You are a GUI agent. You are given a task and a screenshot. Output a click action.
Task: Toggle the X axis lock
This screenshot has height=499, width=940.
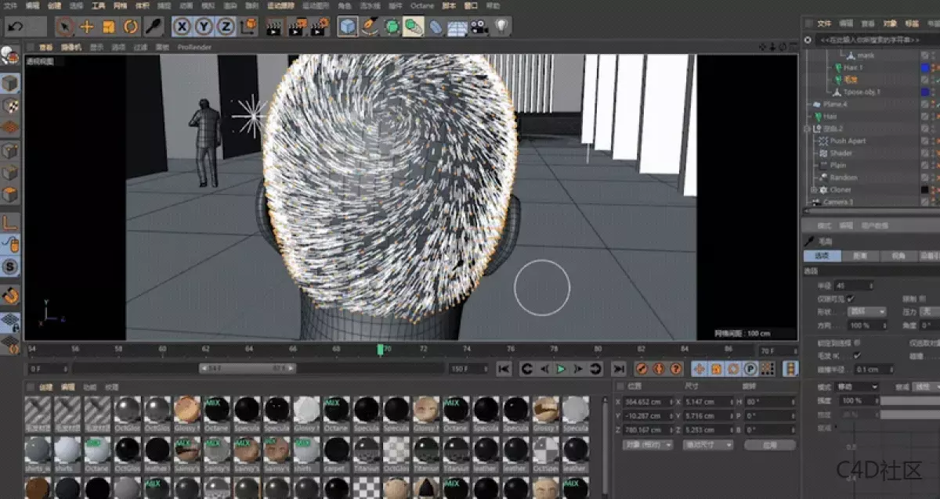click(x=182, y=27)
